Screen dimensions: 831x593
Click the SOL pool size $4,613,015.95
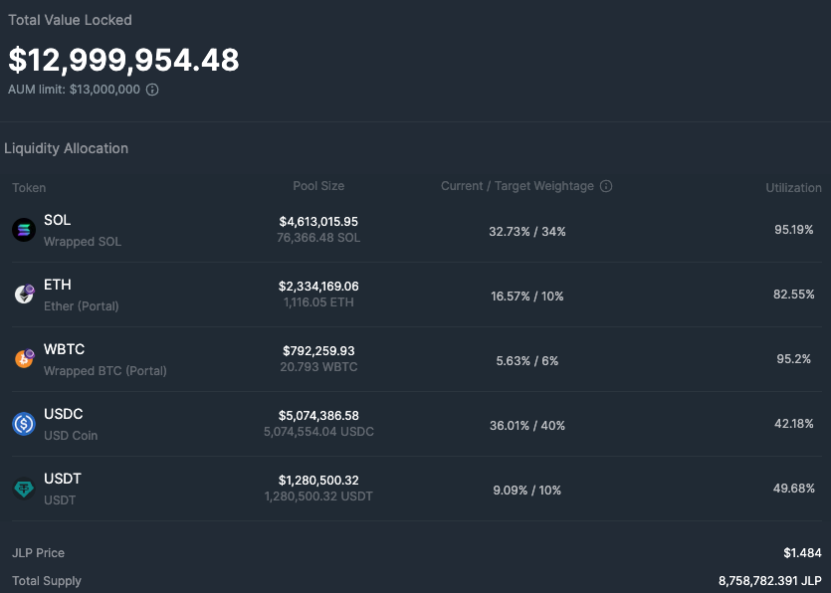click(x=318, y=221)
